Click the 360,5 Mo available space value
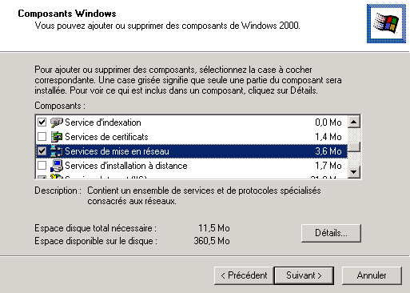Screen dimensions: 410x293 click(212, 241)
